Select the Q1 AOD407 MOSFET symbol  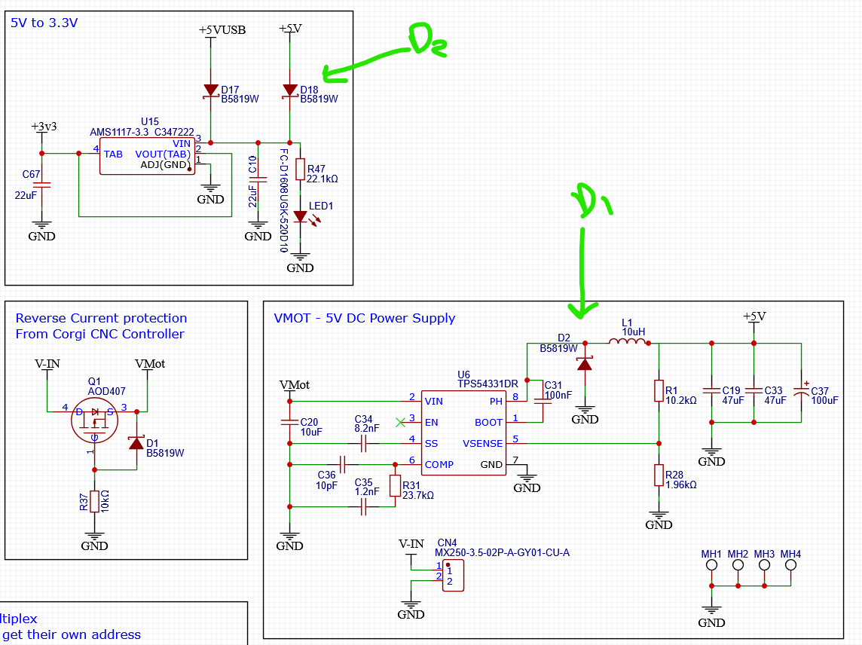(96, 423)
